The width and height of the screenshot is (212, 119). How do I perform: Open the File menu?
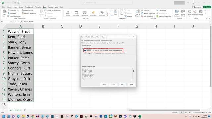[x=3, y=7]
